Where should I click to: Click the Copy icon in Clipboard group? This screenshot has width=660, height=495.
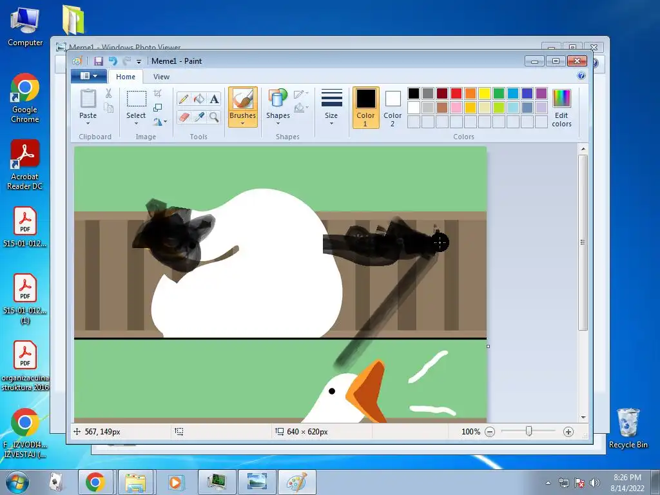point(108,108)
